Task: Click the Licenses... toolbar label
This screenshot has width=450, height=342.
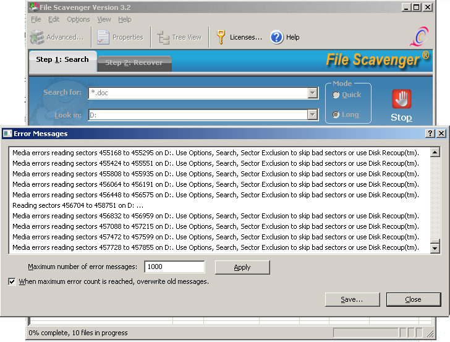Action: (246, 37)
